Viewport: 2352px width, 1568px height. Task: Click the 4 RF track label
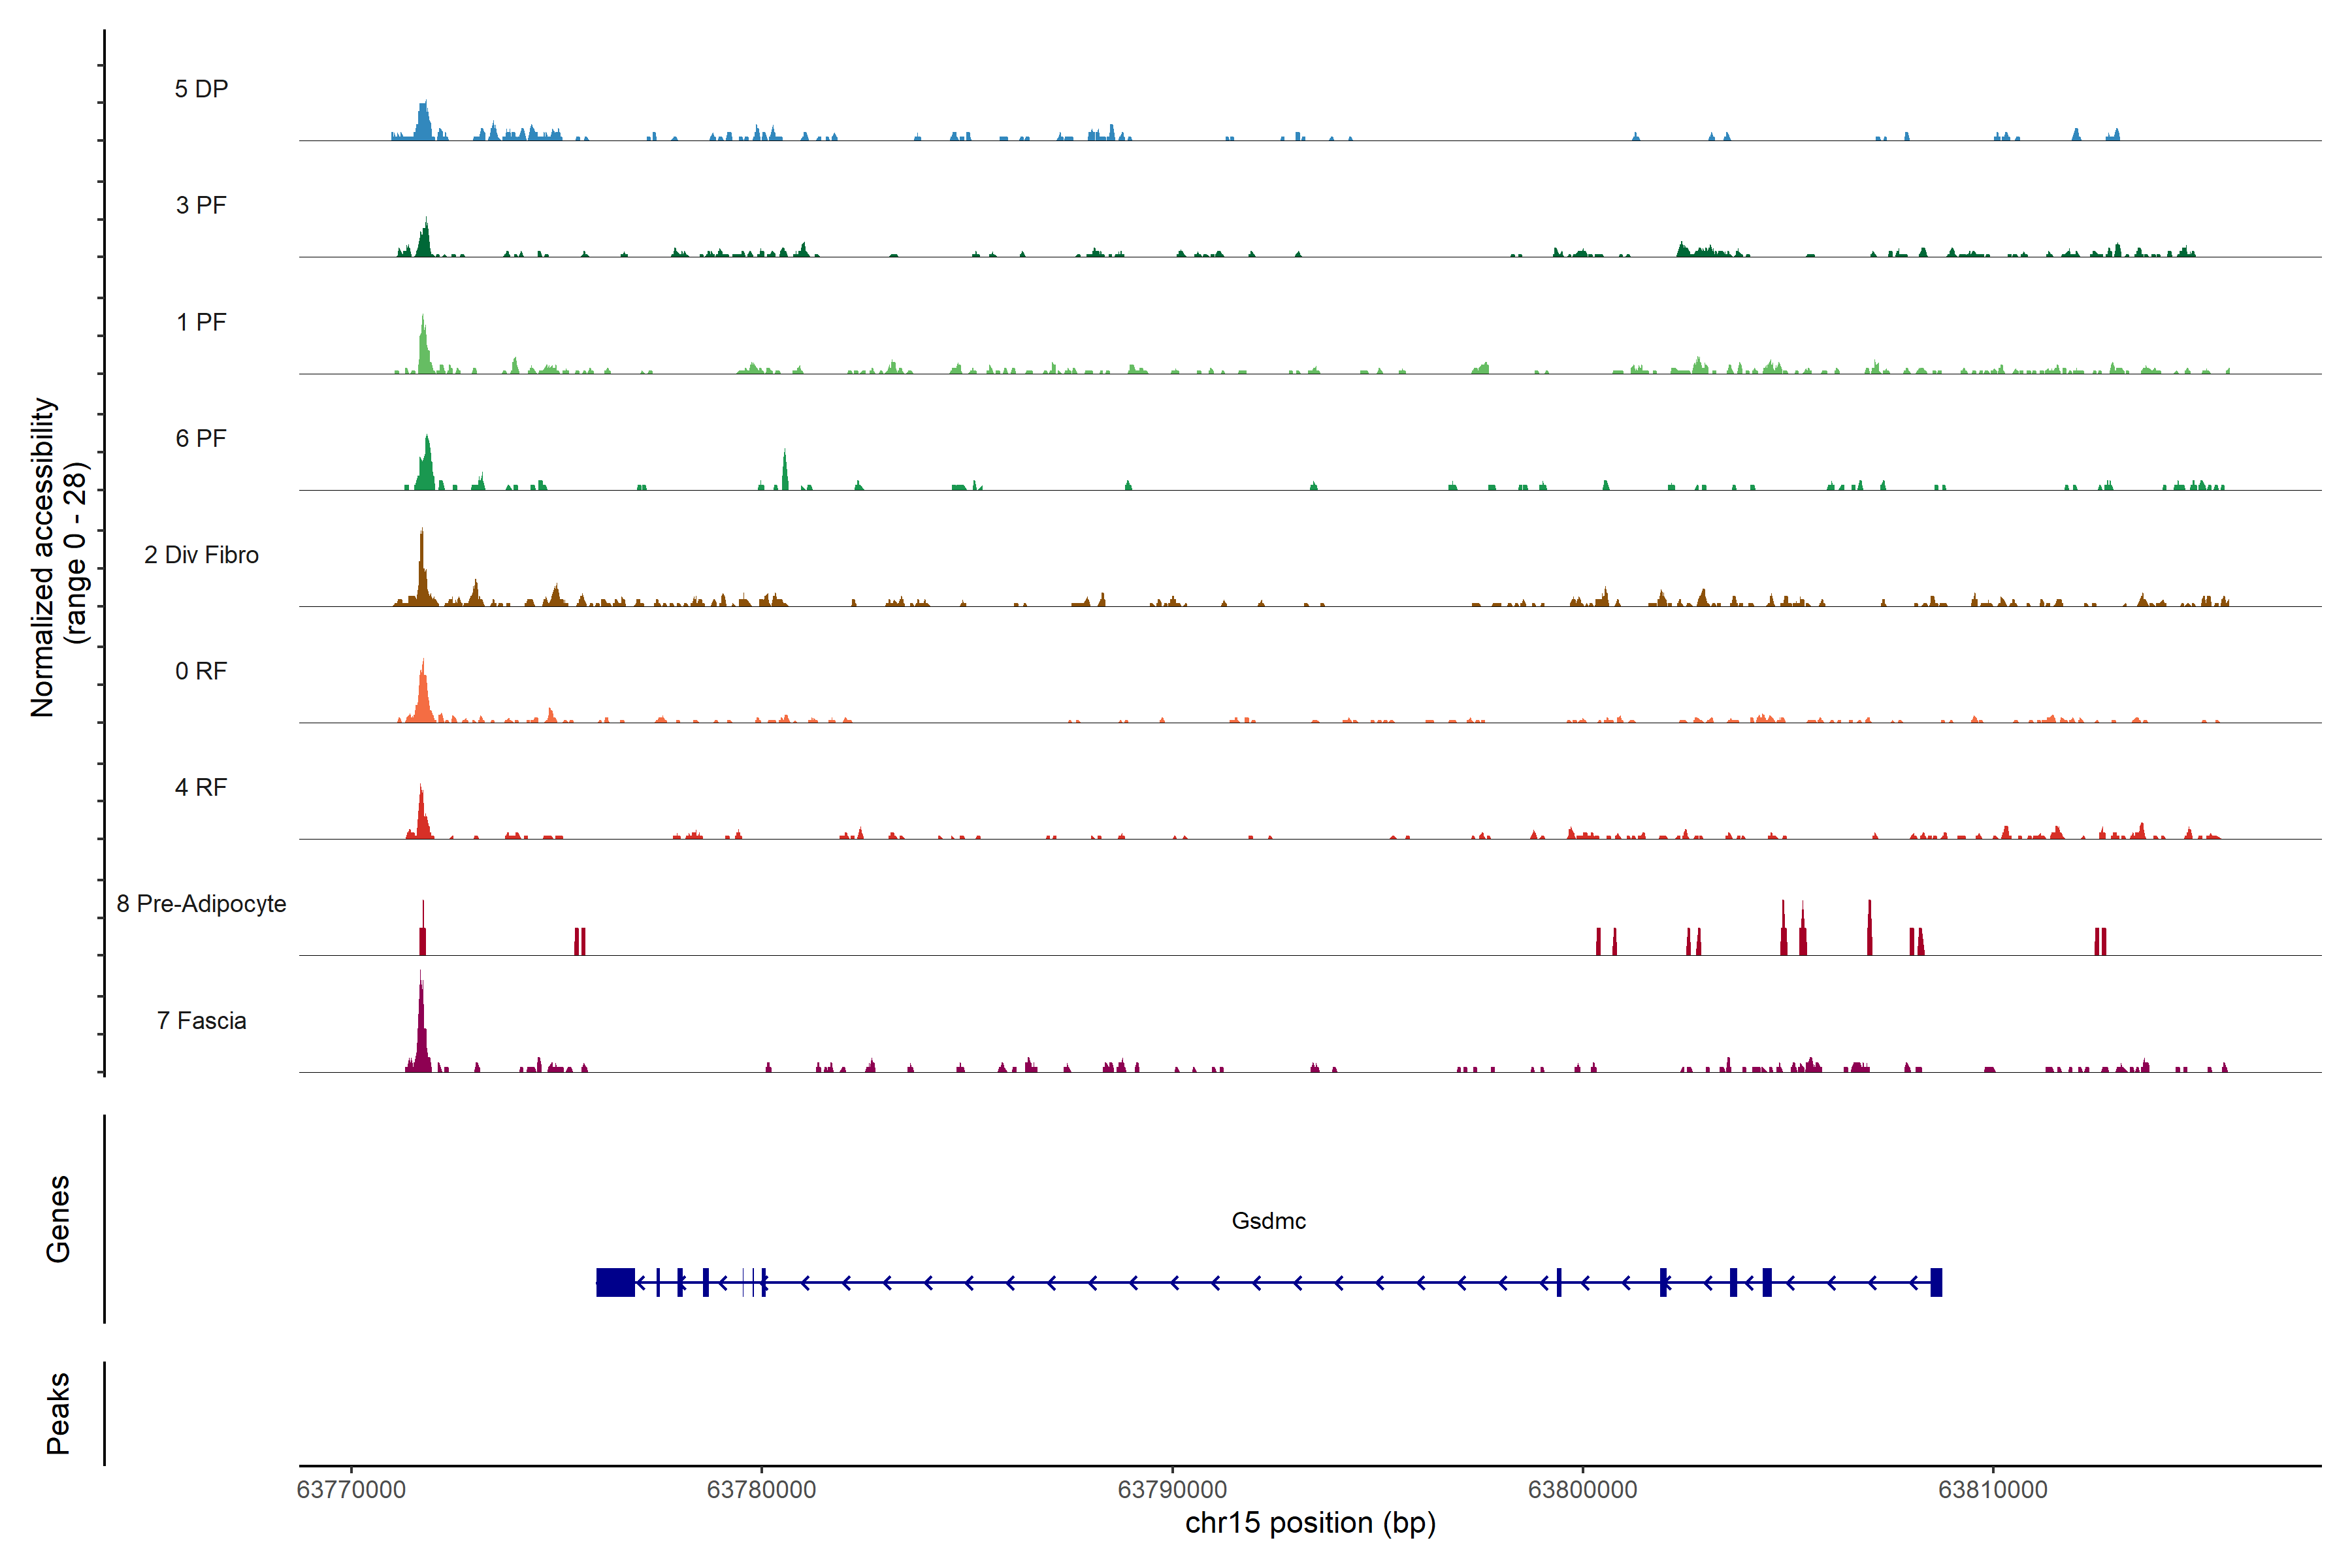[201, 787]
